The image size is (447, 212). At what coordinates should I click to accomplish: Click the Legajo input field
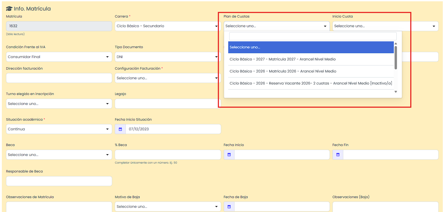coord(168,104)
